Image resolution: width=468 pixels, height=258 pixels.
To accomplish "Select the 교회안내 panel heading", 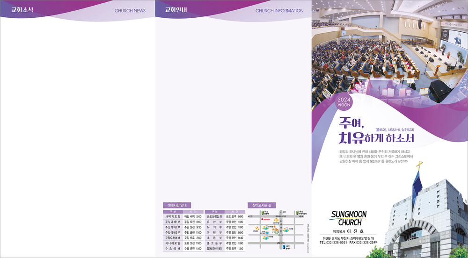I will tap(176, 10).
